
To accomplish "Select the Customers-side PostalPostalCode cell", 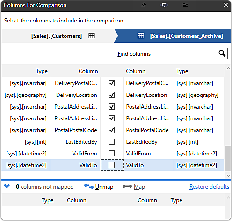I will (x=75, y=130).
